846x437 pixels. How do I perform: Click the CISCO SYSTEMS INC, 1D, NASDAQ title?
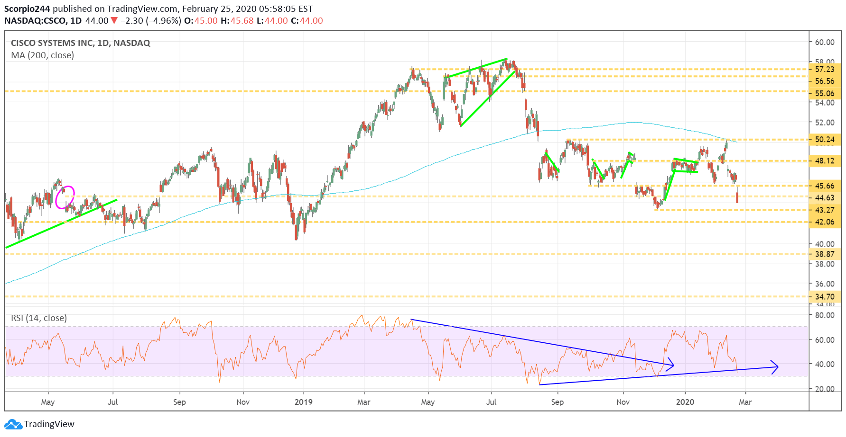coord(81,43)
